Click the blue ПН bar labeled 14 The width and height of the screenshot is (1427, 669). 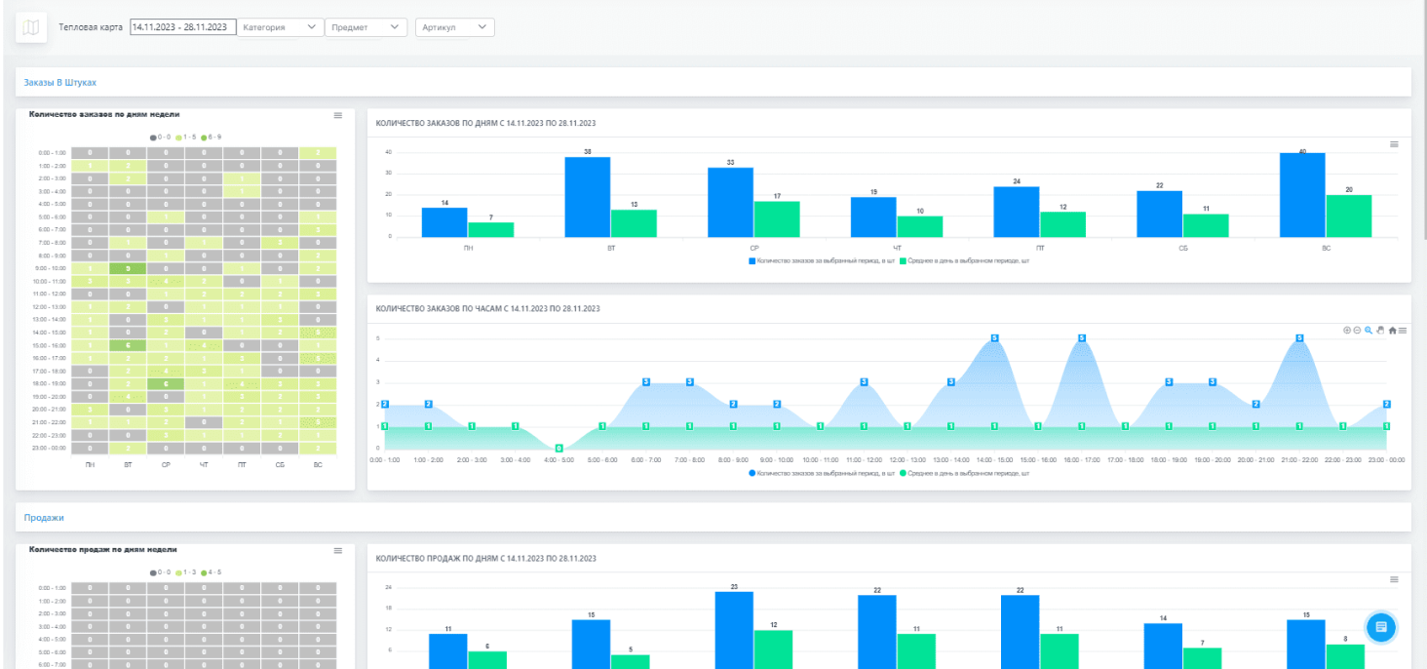(444, 222)
